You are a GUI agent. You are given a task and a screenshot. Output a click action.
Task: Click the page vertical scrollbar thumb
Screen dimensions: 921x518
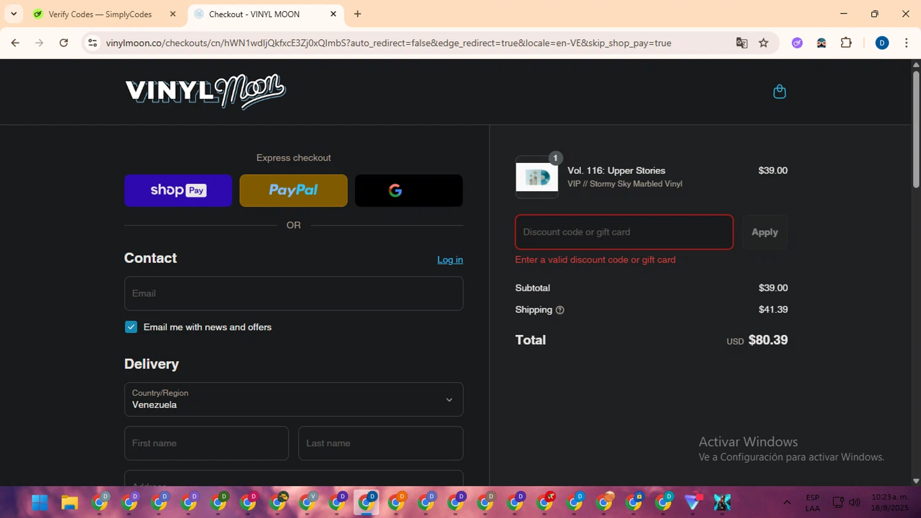pyautogui.click(x=916, y=129)
